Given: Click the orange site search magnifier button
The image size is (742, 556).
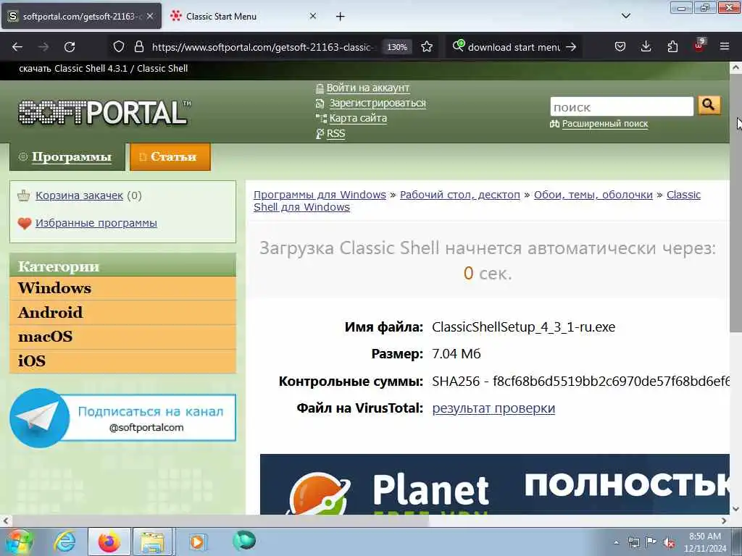Looking at the screenshot, I should [709, 106].
